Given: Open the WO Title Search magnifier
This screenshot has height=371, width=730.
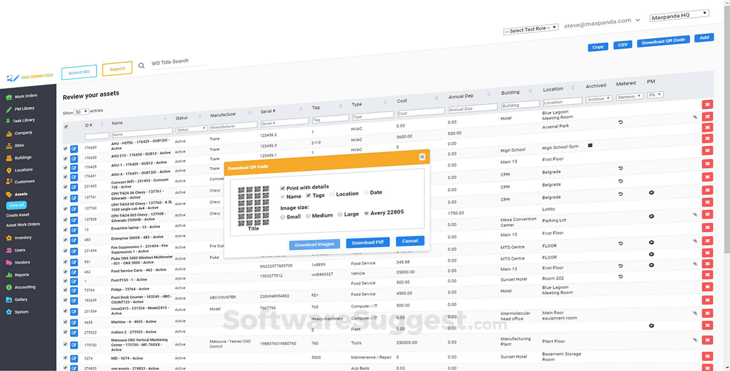Looking at the screenshot, I should coord(141,65).
